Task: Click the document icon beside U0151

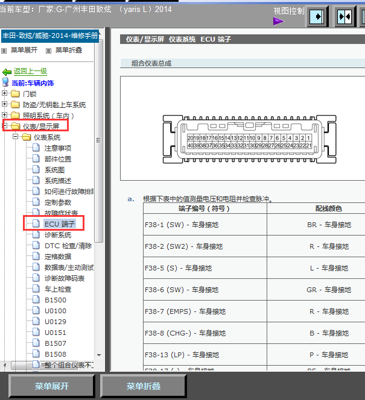Action: pos(36,332)
